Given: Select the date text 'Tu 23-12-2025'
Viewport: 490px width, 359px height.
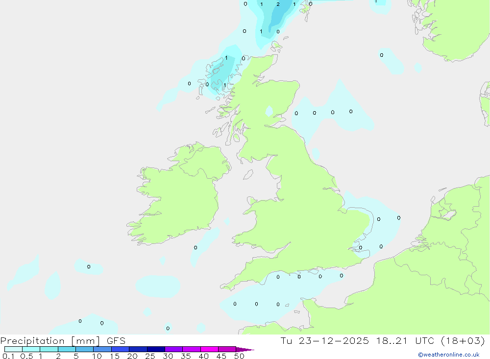Looking at the screenshot, I should click(x=324, y=340).
